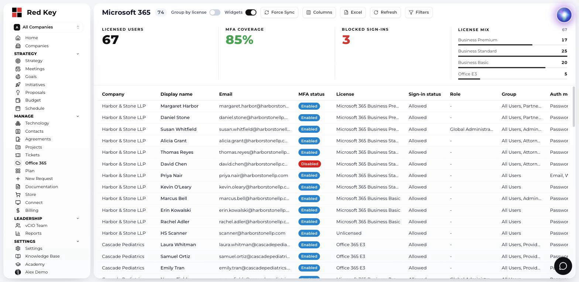This screenshot has width=579, height=282.
Task: Sort by Sign-in status column header
Action: point(425,94)
